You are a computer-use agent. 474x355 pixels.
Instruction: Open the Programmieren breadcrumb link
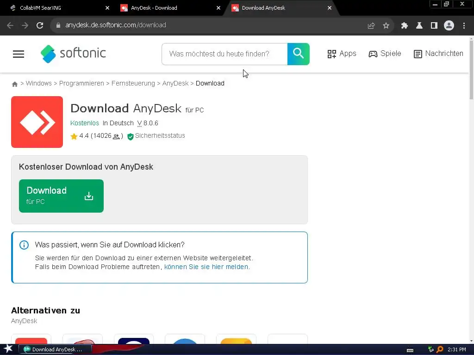[x=81, y=83]
